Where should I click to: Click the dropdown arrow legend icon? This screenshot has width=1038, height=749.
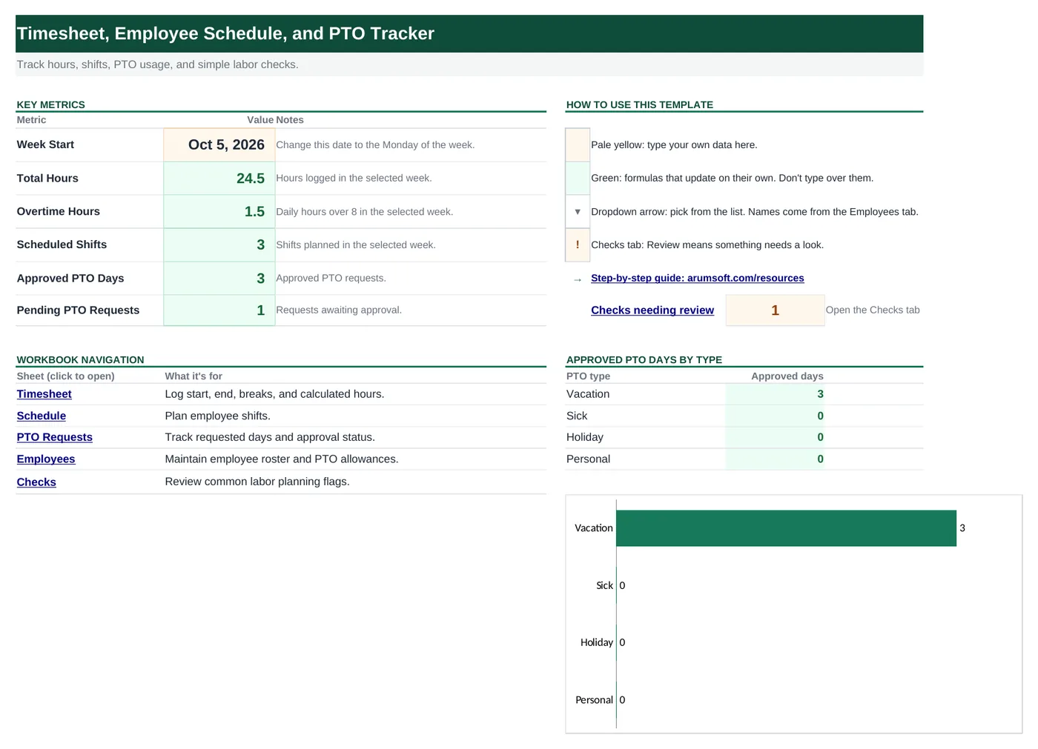(578, 211)
